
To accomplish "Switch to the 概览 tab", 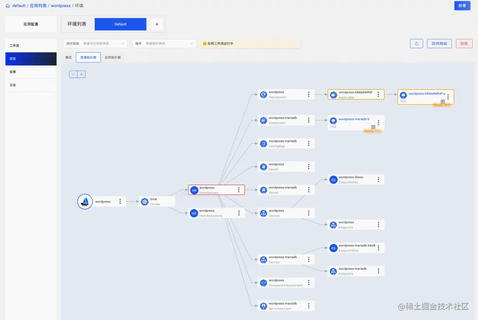I will coord(69,57).
